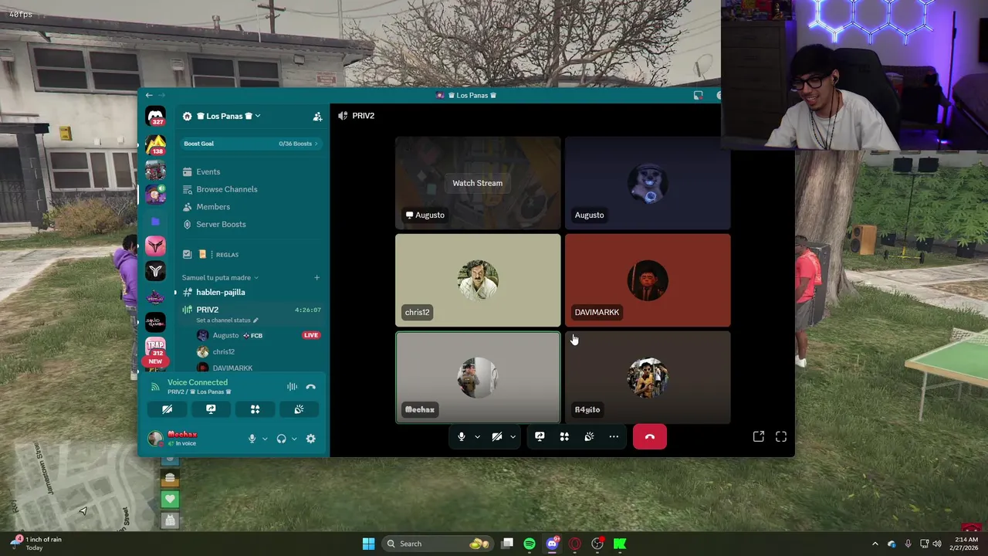988x556 pixels.
Task: Toggle camera in call controls
Action: pos(497,437)
